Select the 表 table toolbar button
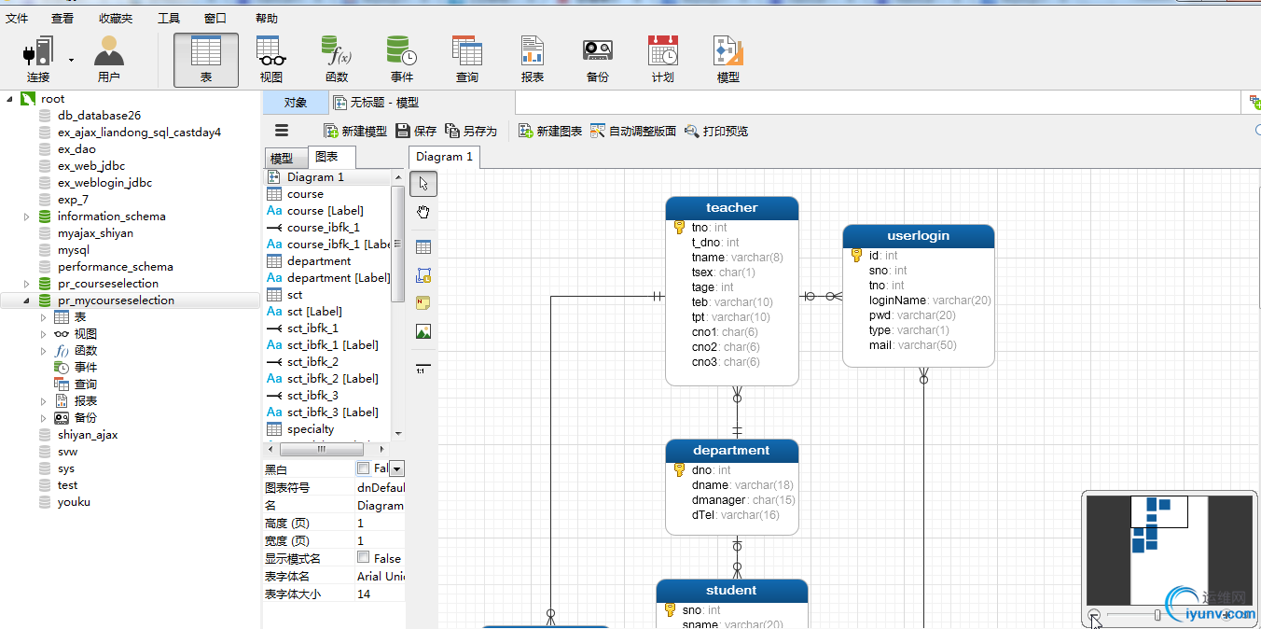1261x629 pixels. tap(206, 60)
